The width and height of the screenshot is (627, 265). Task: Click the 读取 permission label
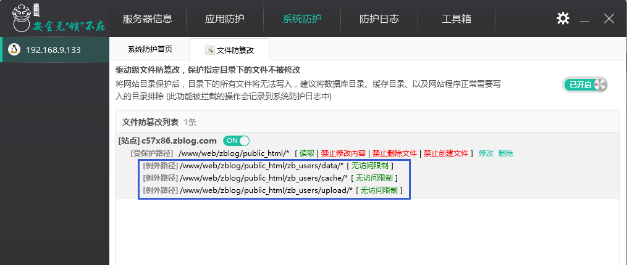pos(307,153)
